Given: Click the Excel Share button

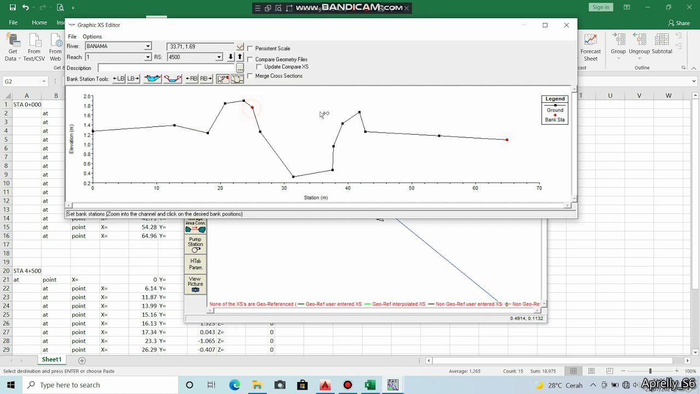Looking at the screenshot, I should [679, 23].
